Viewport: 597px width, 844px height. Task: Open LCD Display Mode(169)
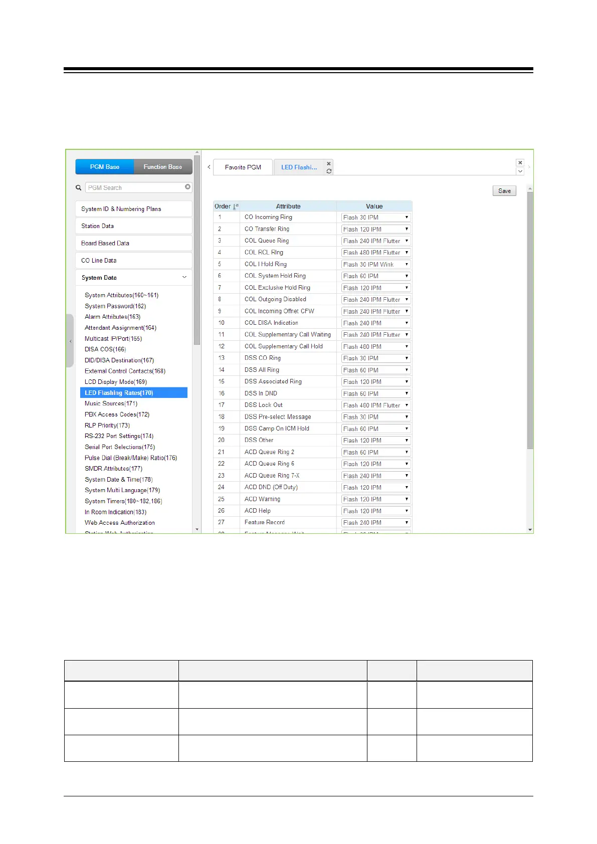(116, 382)
